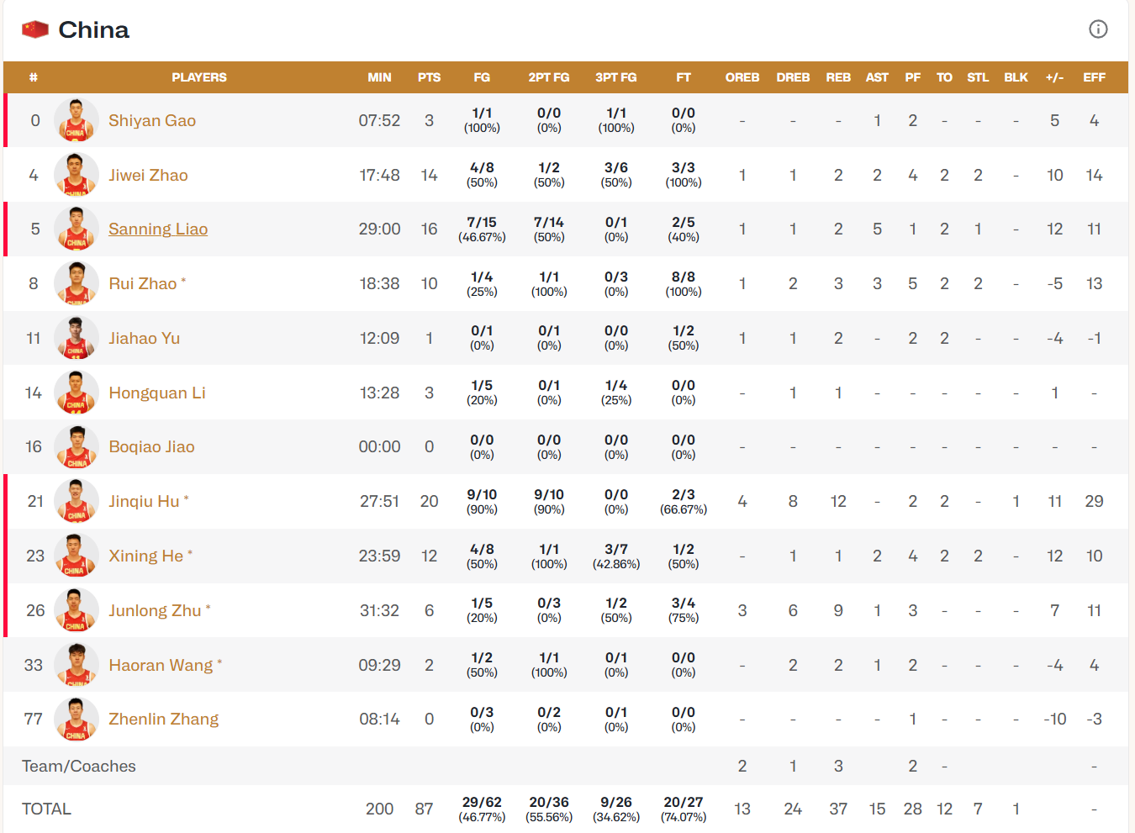
Task: Open Junlong Zhu's profile link
Action: click(155, 610)
